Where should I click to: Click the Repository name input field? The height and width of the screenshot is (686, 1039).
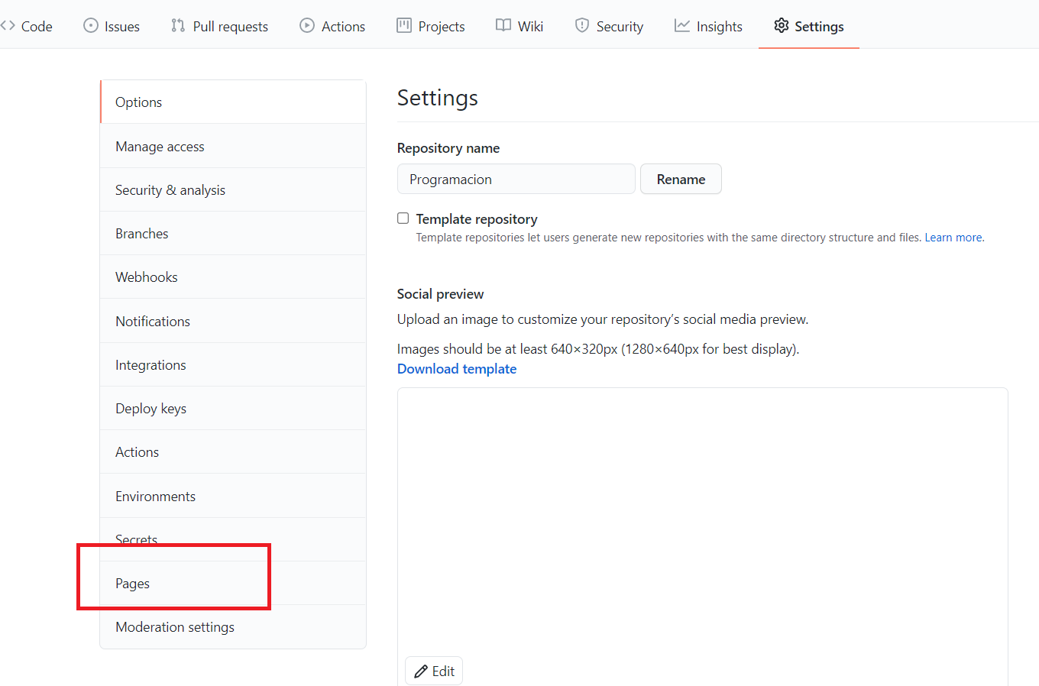tap(516, 179)
